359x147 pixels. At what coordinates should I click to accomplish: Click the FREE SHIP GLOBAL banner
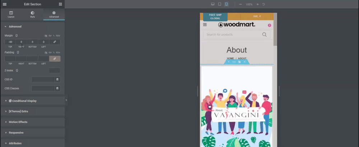(x=215, y=17)
